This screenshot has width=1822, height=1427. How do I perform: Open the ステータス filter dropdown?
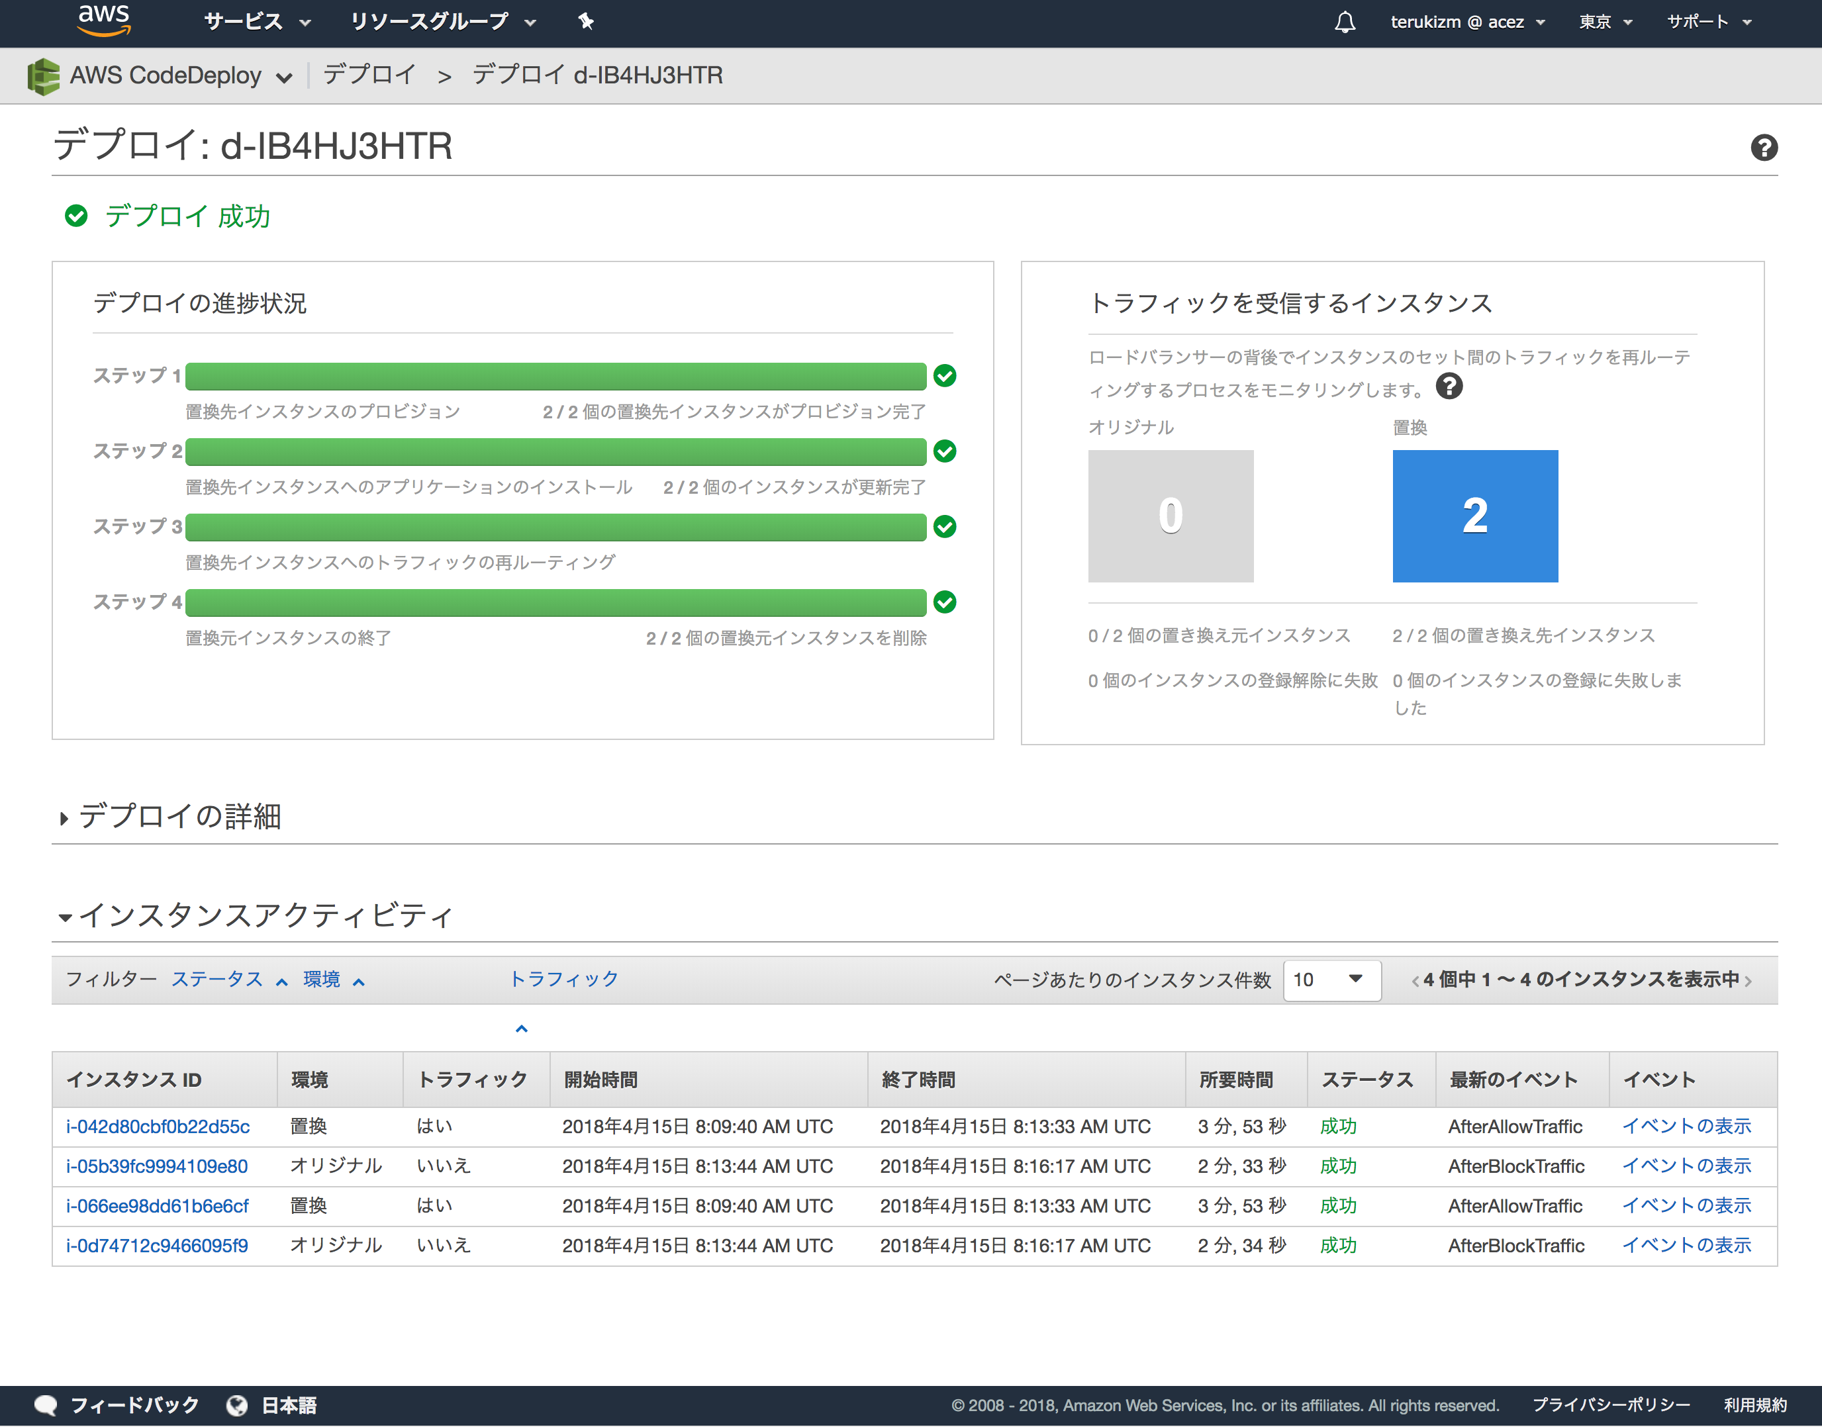(x=229, y=979)
